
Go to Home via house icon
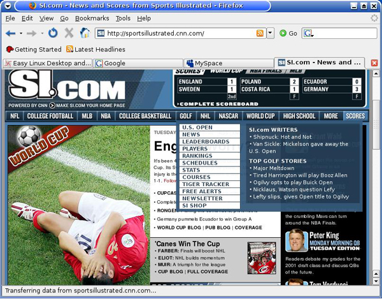[x=85, y=33]
